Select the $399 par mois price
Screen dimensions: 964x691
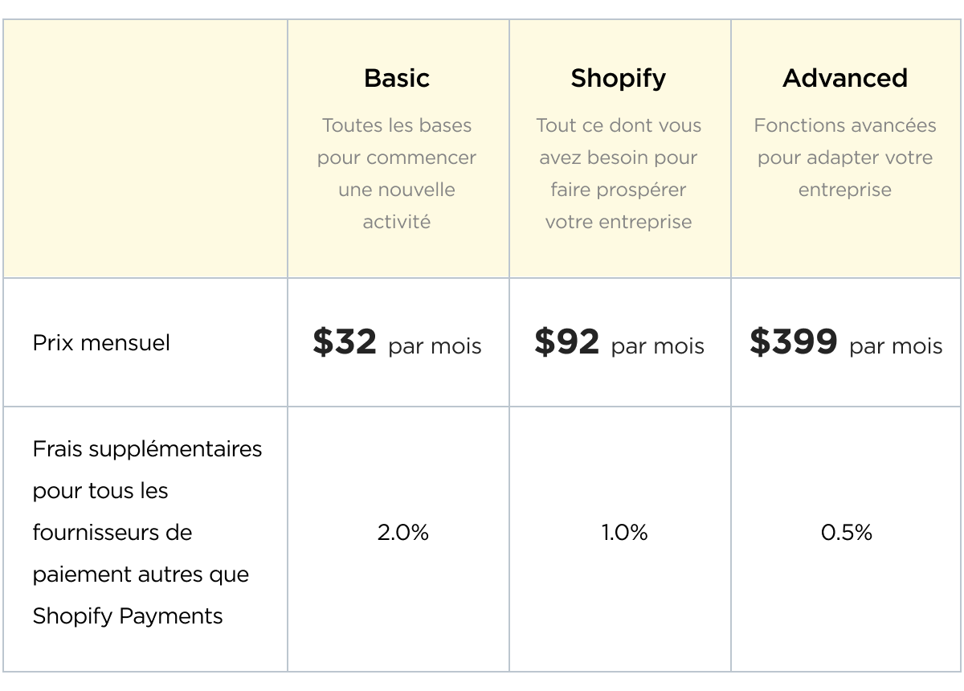(846, 343)
